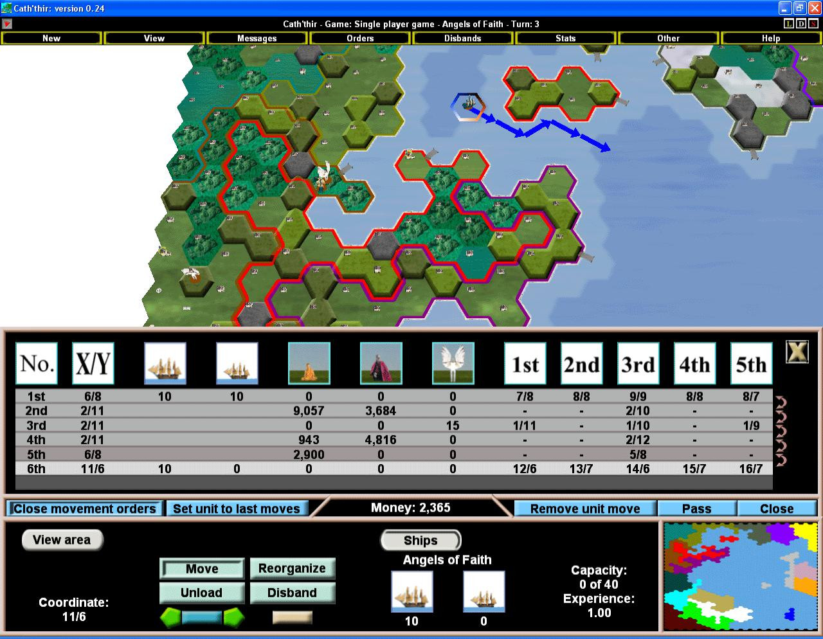The width and height of the screenshot is (823, 639).
Task: Click the L button beside the title
Action: pyautogui.click(x=789, y=24)
